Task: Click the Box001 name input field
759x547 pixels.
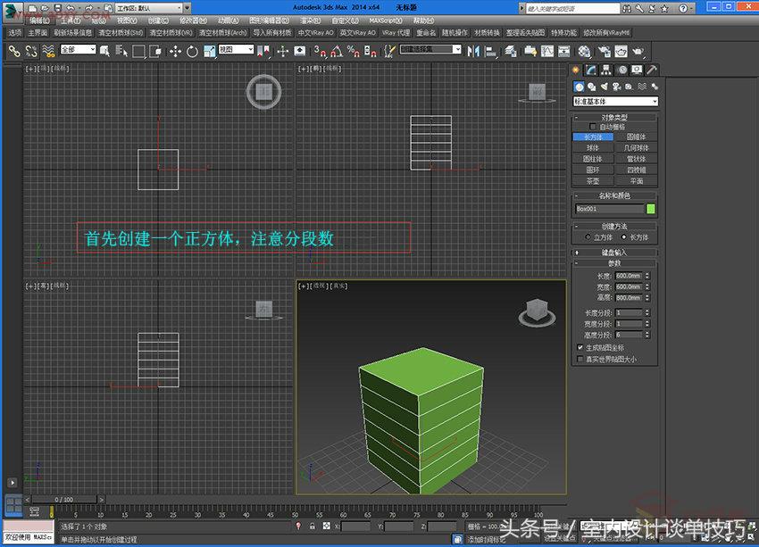Action: point(609,209)
